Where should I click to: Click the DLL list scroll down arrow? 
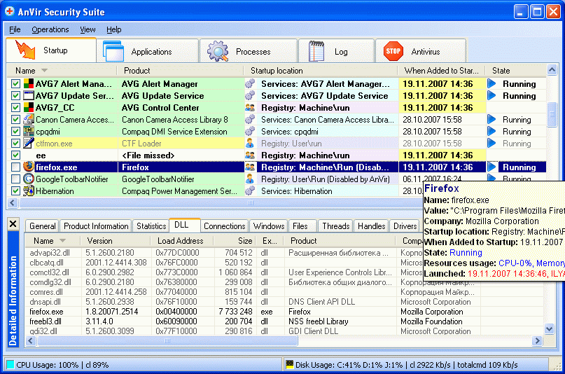[x=549, y=328]
